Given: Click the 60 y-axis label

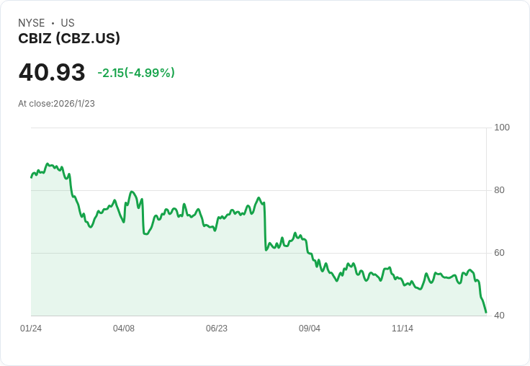Looking at the screenshot, I should (499, 253).
